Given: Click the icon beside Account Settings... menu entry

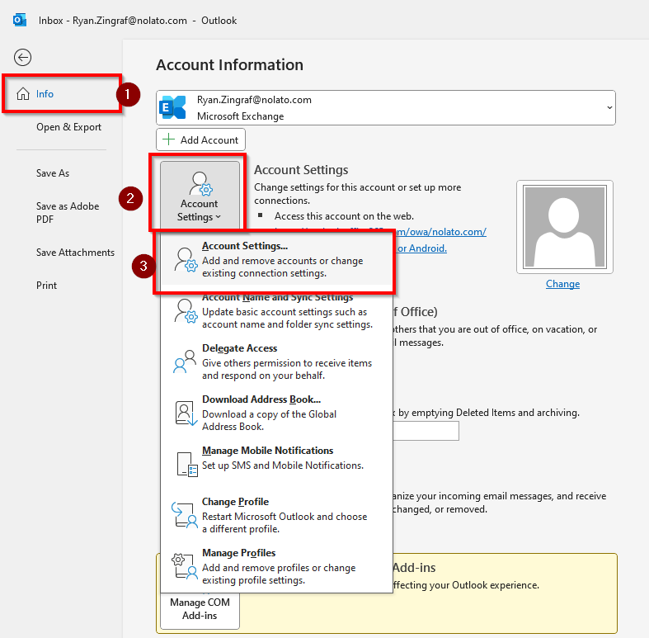Looking at the screenshot, I should coord(186,260).
